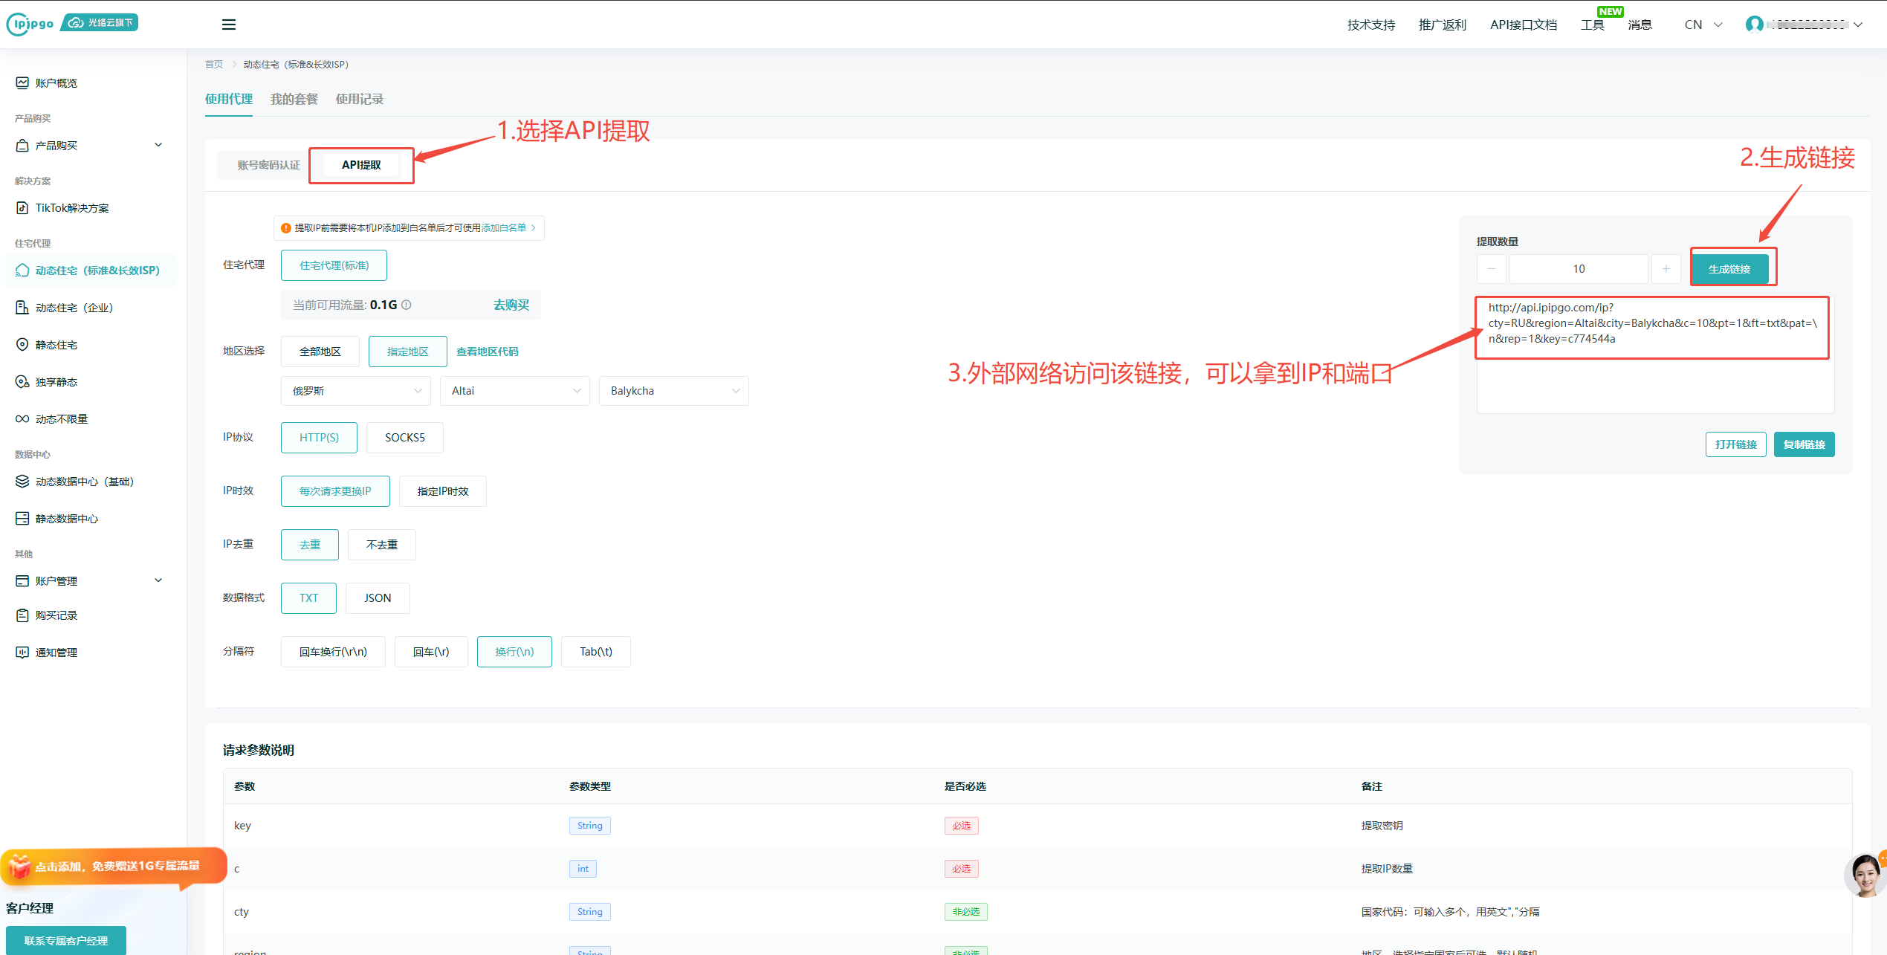Select SOCKS5 protocol option
Image resolution: width=1887 pixels, height=955 pixels.
pyautogui.click(x=404, y=438)
